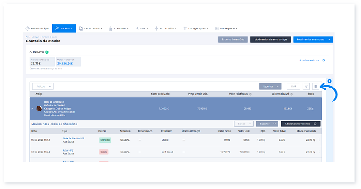361x189 pixels.
Task: Open three-dot menu on Fatura row
Action: (319, 152)
